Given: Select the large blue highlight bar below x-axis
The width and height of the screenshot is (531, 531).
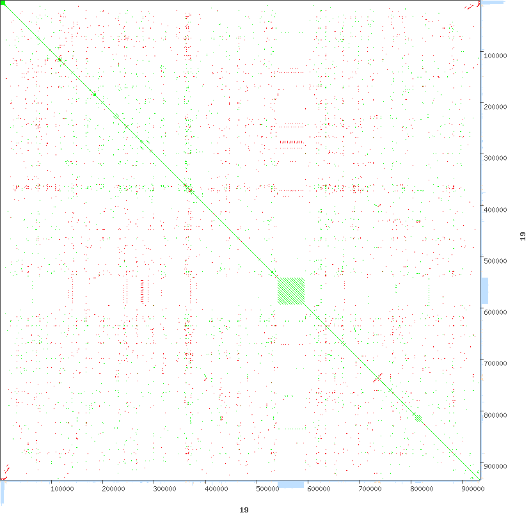Looking at the screenshot, I should coord(291,484).
